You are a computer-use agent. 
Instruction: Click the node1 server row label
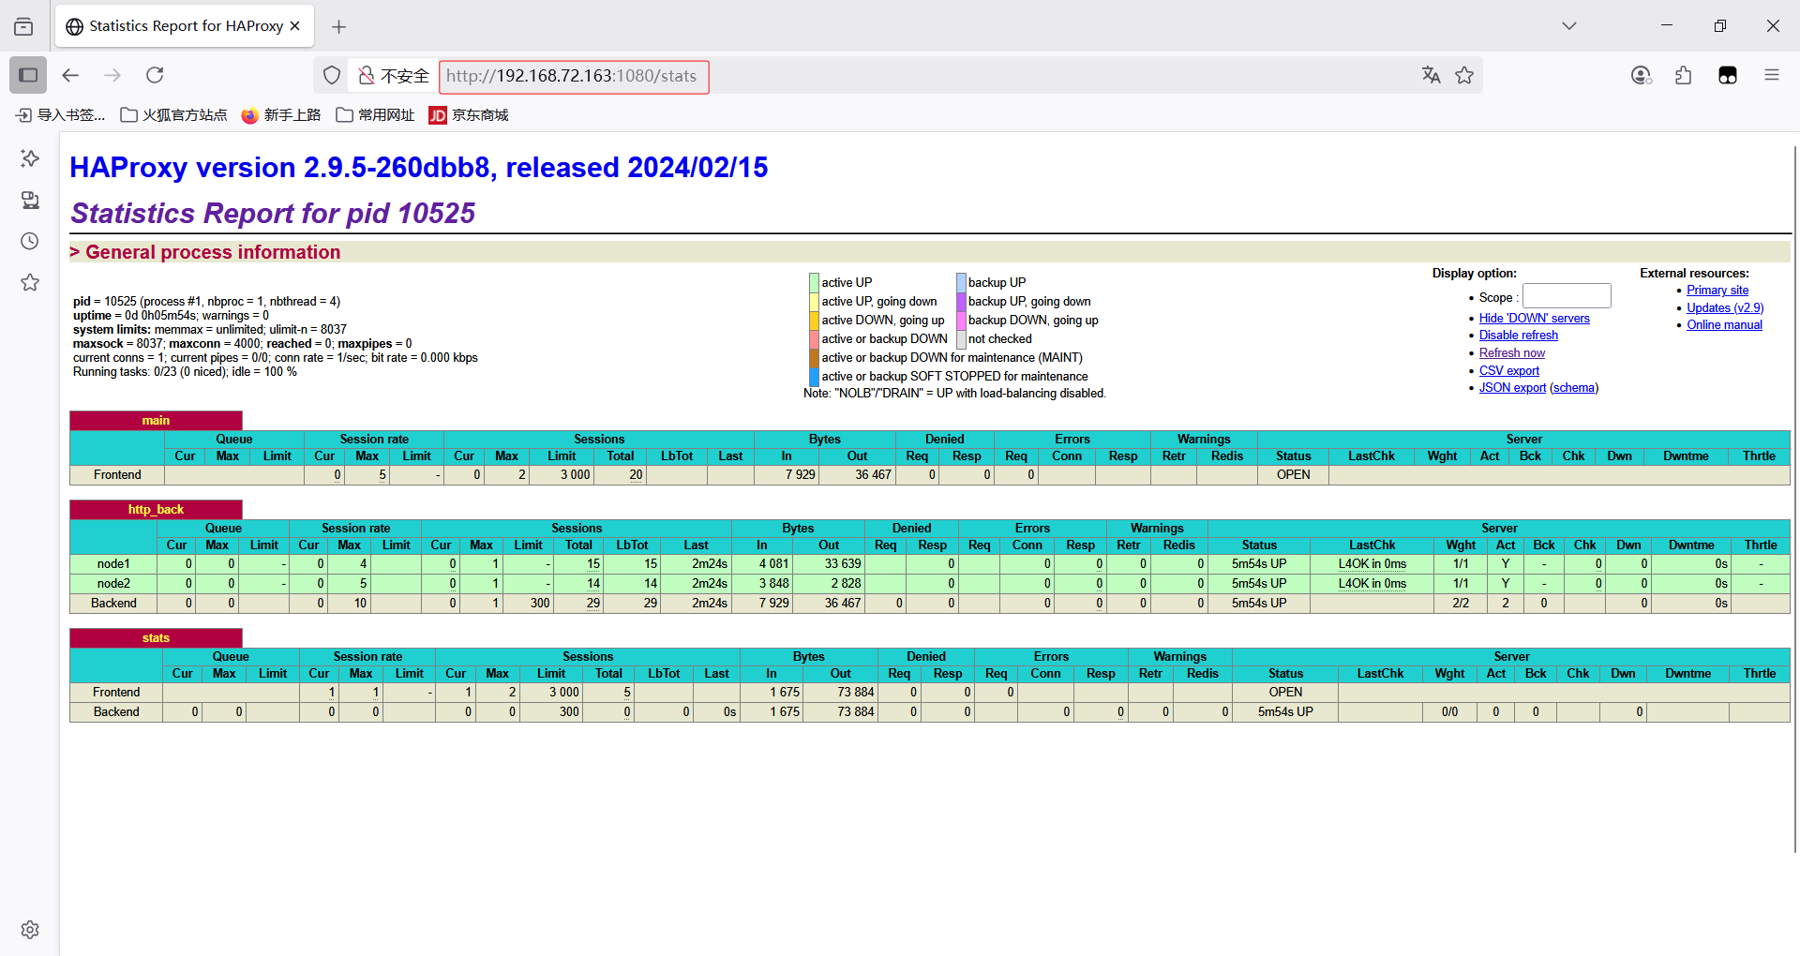tap(113, 564)
